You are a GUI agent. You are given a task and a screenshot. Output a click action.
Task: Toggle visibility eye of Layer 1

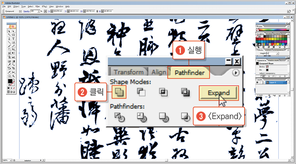[x=257, y=82]
